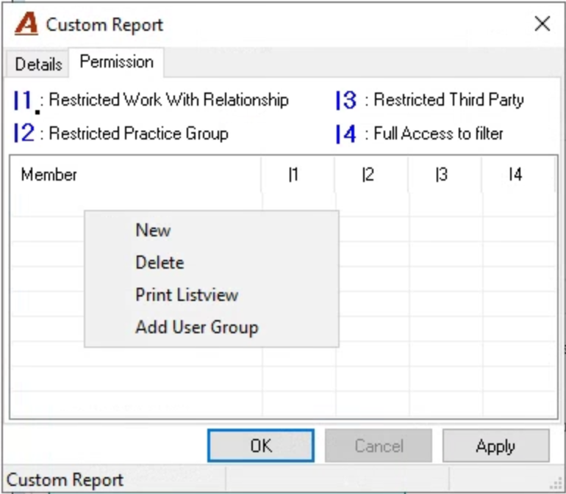Viewport: 566px width, 494px height.
Task: Click the 'Custom Report' window title
Action: (x=104, y=25)
